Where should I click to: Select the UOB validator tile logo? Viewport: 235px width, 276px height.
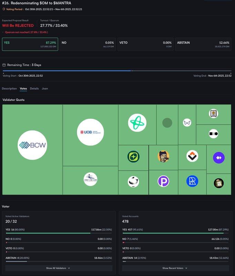click(90, 132)
